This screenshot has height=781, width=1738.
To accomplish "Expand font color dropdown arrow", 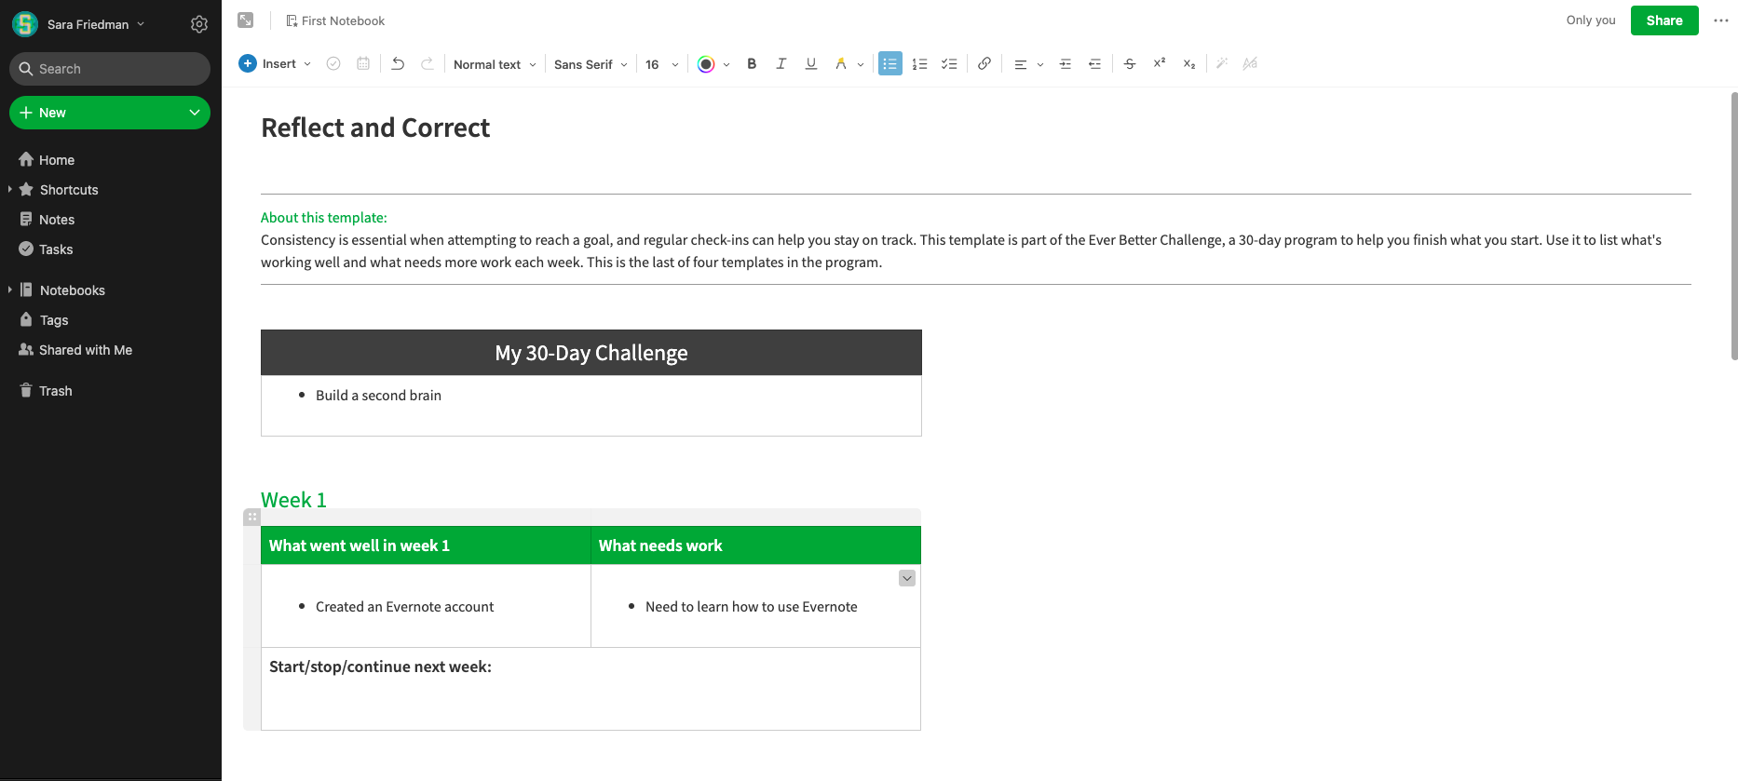I will pos(726,64).
